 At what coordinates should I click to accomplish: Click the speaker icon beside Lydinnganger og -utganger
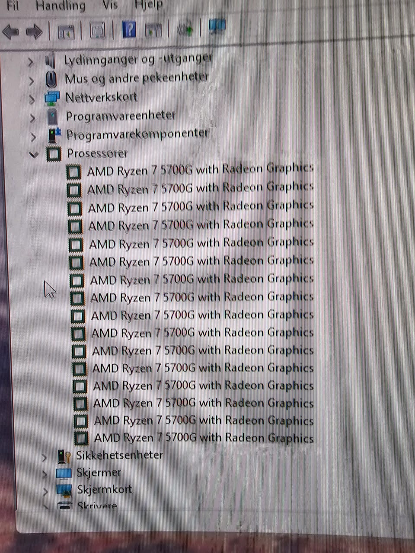click(x=50, y=60)
